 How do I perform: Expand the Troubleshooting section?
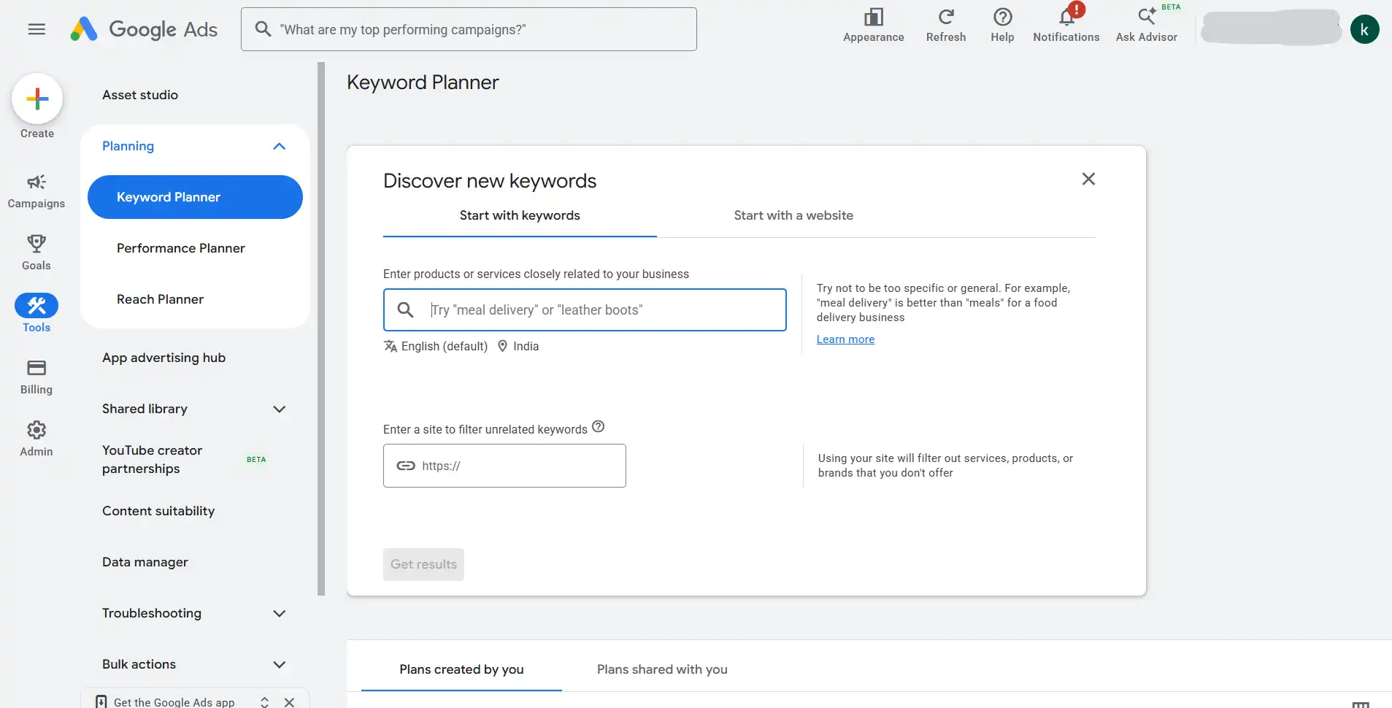pos(279,613)
